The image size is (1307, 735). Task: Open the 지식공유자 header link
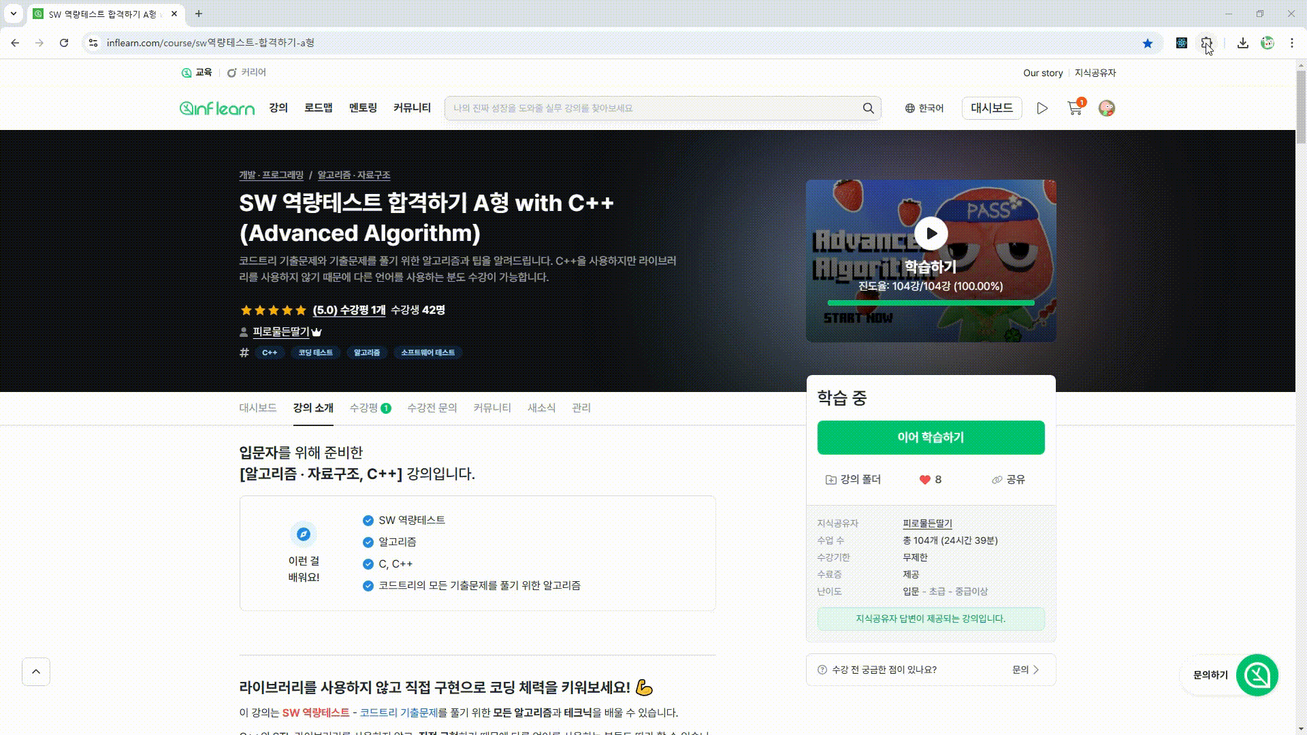(x=1095, y=73)
